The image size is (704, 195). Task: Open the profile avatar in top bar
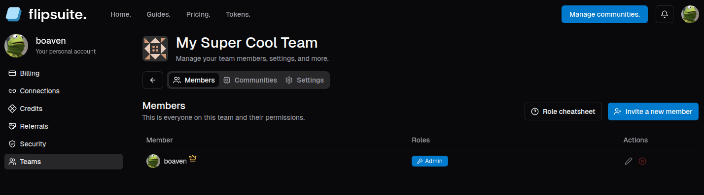(690, 14)
